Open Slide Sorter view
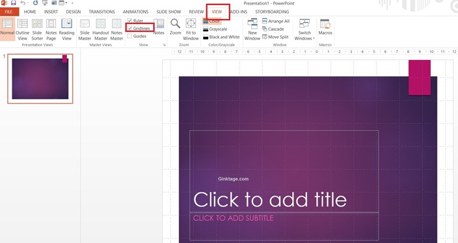The width and height of the screenshot is (458, 243). click(37, 29)
